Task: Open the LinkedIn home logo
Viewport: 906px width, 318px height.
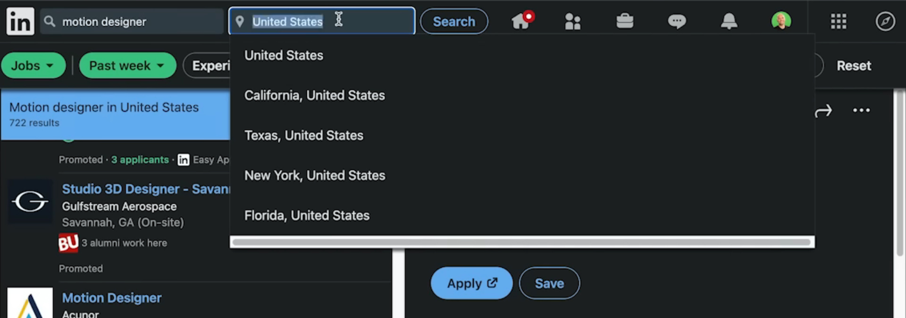Action: 20,21
